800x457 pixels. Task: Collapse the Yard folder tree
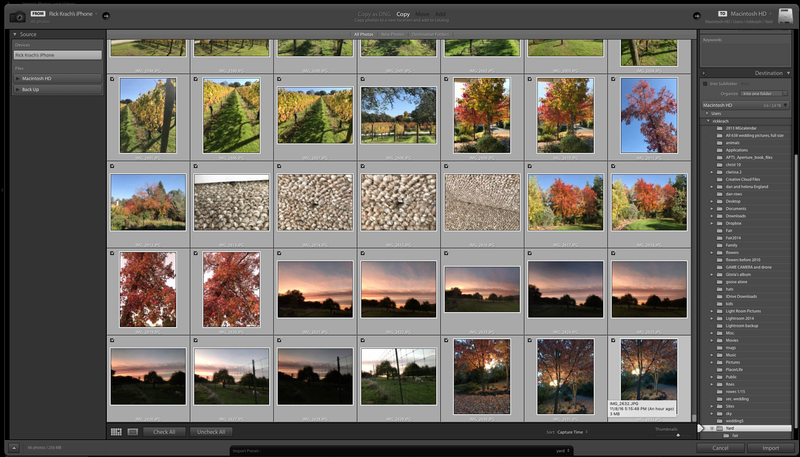click(712, 428)
